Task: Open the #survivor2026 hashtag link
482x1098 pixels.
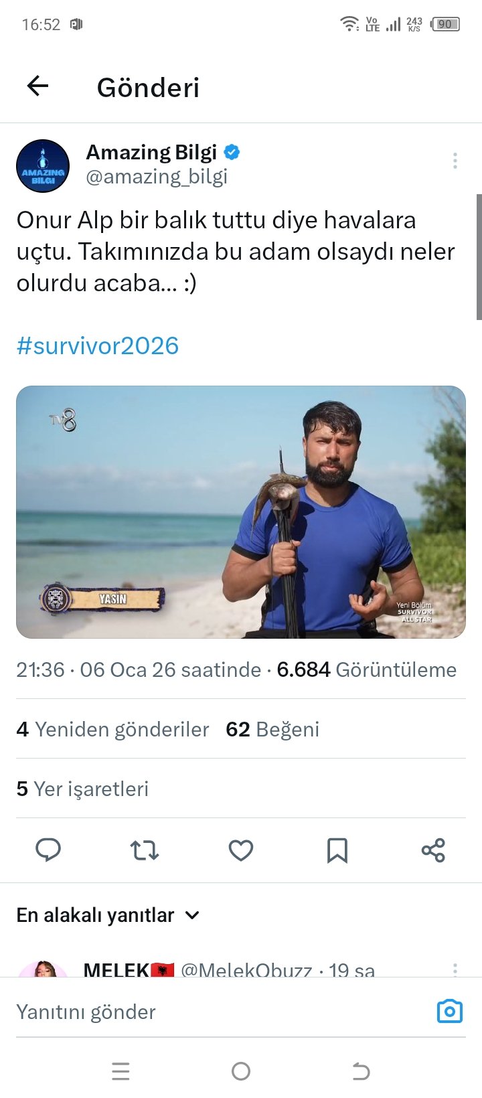Action: click(x=98, y=345)
